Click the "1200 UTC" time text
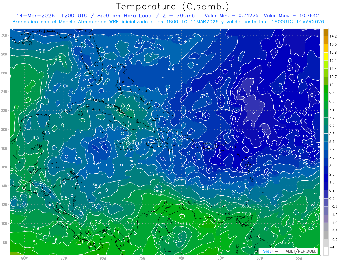 pos(75,16)
